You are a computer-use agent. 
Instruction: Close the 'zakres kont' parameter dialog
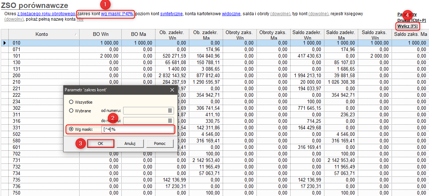(172, 89)
